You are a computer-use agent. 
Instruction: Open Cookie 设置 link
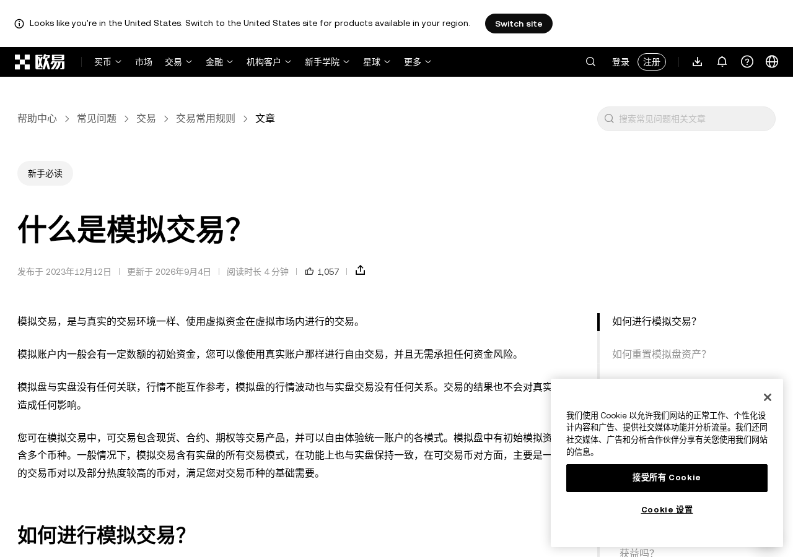pos(667,509)
